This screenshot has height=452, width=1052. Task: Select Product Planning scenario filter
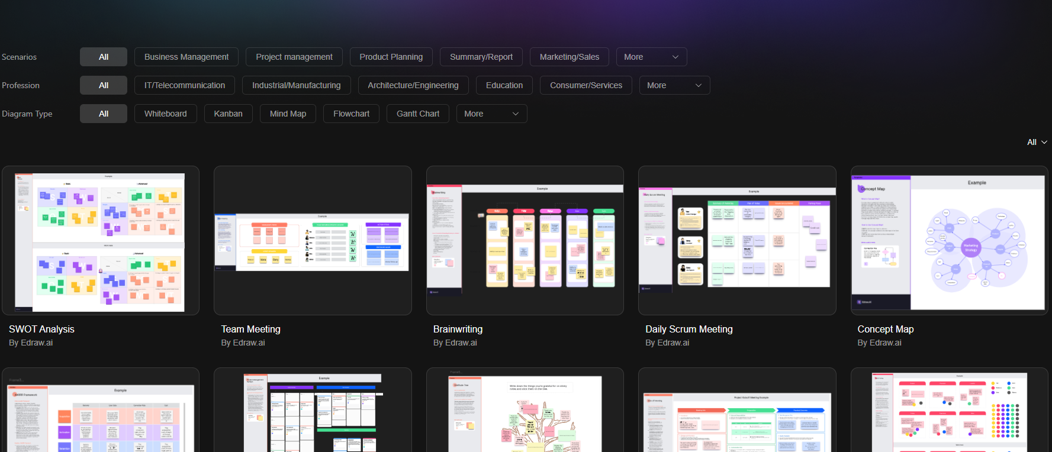click(x=391, y=57)
